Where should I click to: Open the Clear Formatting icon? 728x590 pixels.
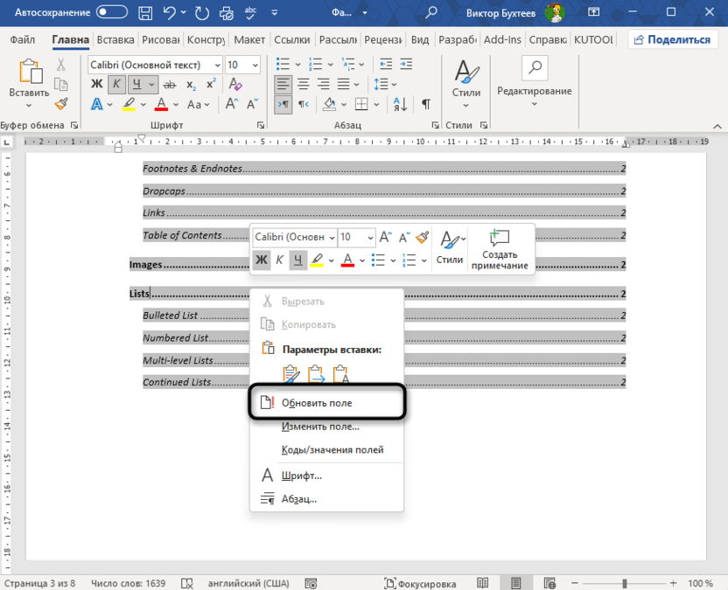click(234, 84)
